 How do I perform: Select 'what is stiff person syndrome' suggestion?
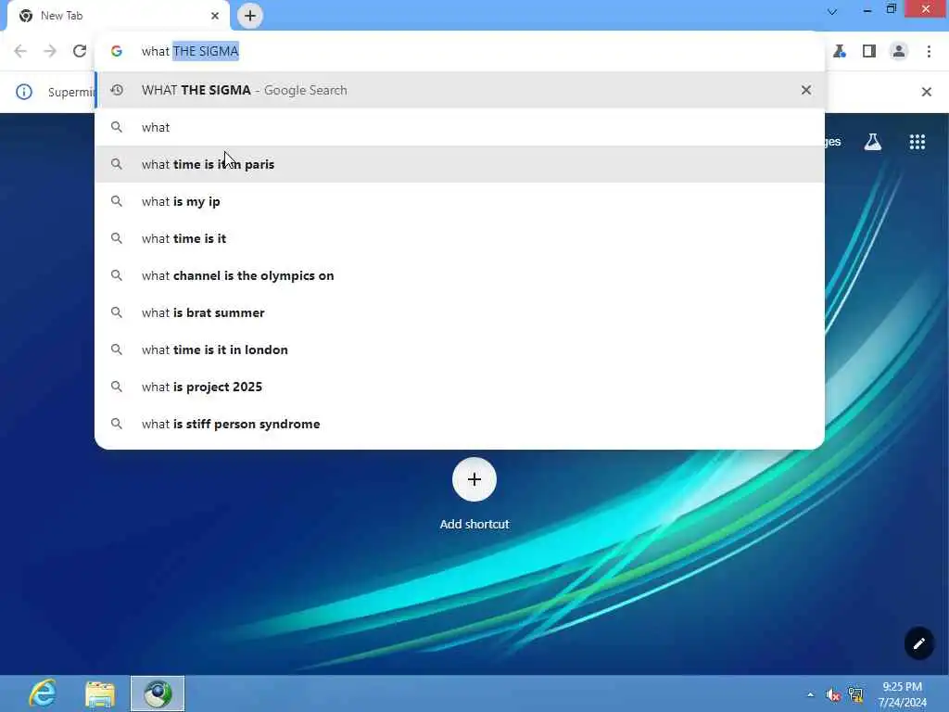click(x=460, y=424)
